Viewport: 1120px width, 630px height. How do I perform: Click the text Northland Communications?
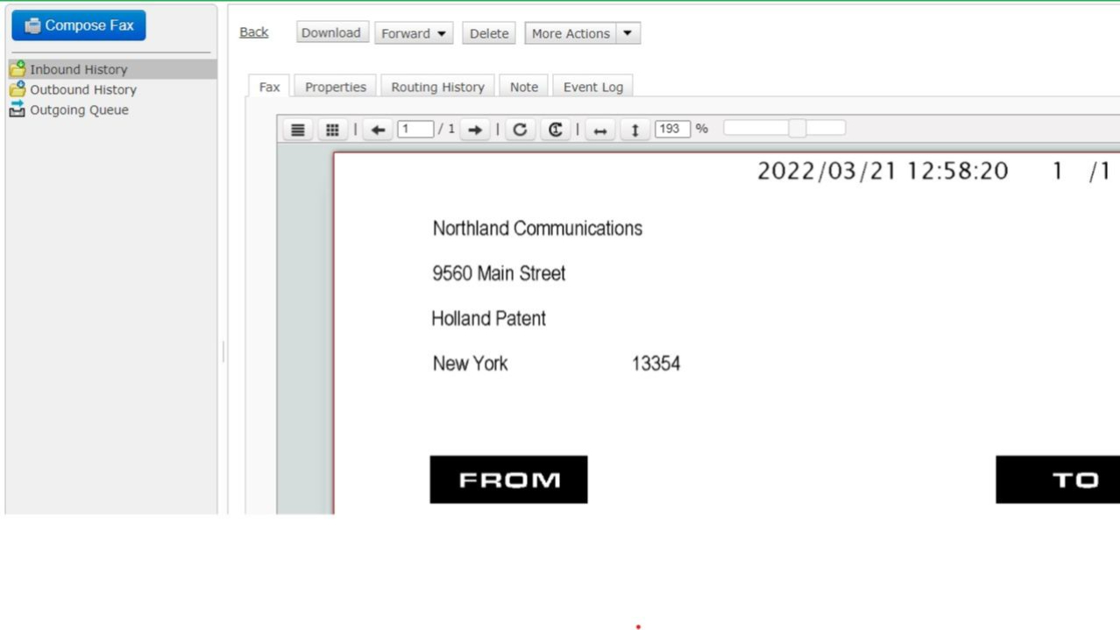coord(537,228)
